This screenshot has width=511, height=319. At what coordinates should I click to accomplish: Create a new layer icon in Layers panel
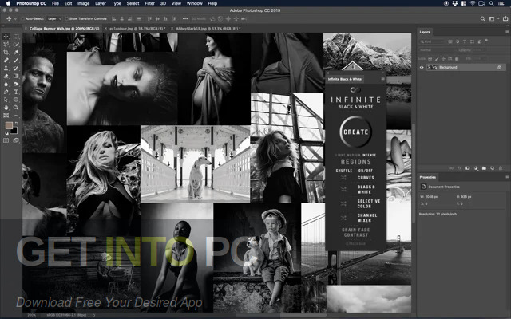coord(493,168)
